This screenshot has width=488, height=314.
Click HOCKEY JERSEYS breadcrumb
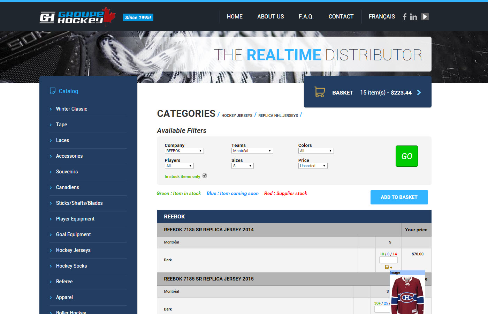click(x=237, y=115)
